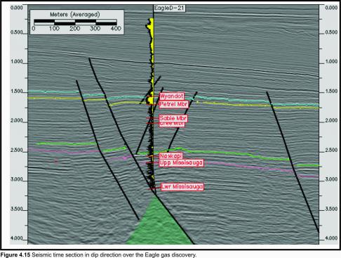
Task: Select the Wyandot formation marker label
Action: [172, 96]
